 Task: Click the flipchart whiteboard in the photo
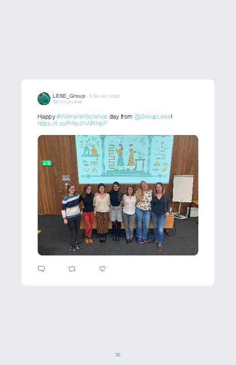click(183, 189)
